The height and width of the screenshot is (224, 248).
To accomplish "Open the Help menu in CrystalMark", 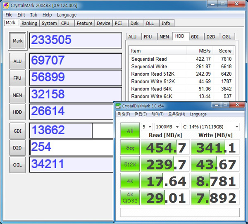I will click(47, 15).
